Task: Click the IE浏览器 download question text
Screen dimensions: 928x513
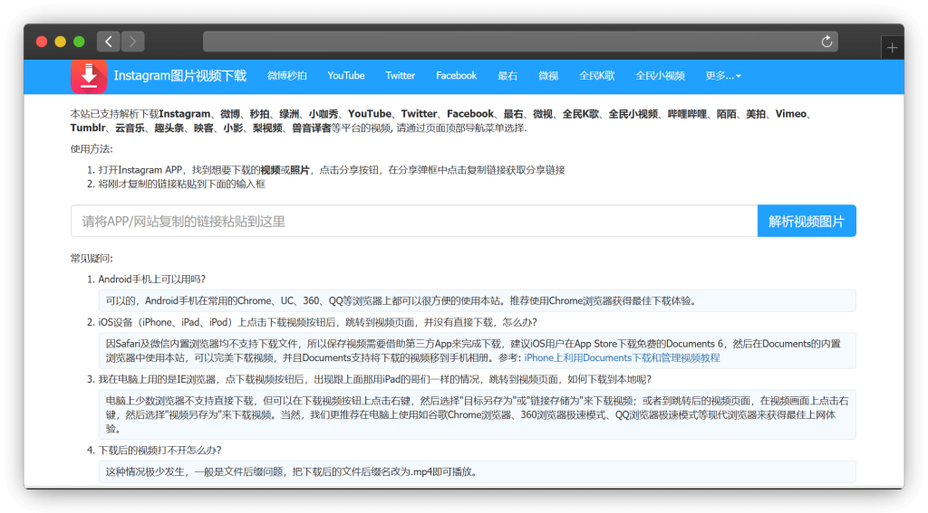Action: [x=374, y=379]
